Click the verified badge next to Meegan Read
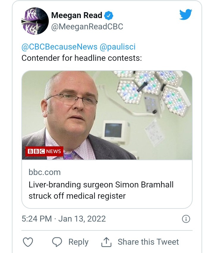This screenshot has width=214, height=253. pyautogui.click(x=109, y=15)
